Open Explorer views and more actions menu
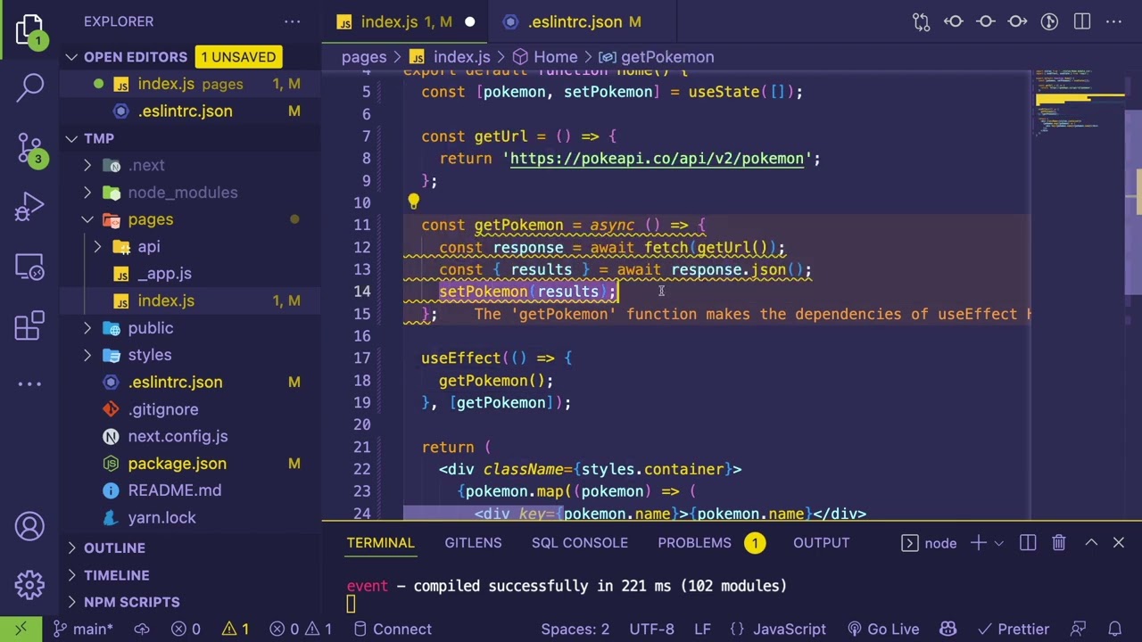Viewport: 1142px width, 642px height. pyautogui.click(x=293, y=21)
